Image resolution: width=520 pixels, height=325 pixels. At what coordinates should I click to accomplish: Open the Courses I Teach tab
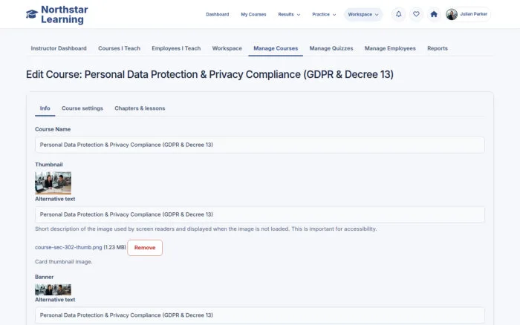click(119, 48)
